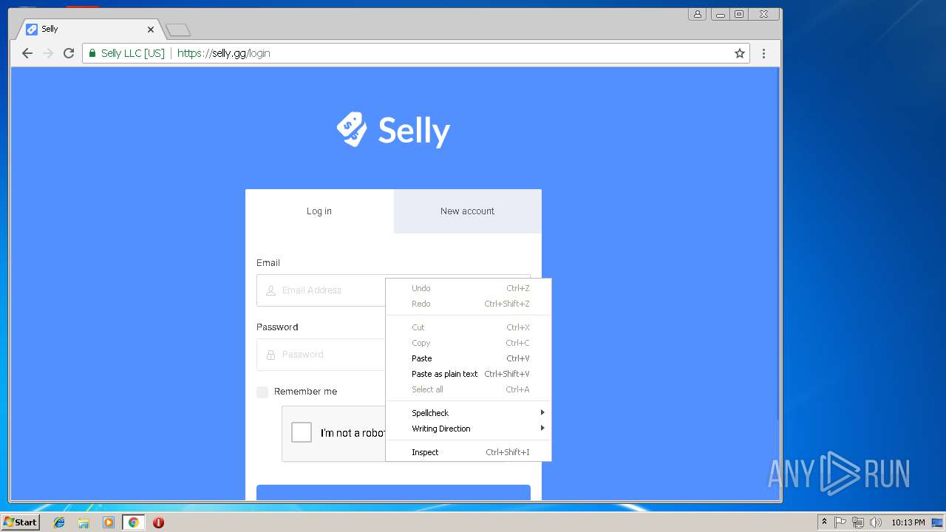The width and height of the screenshot is (946, 532).
Task: Click the blue submit button below captcha
Action: (393, 493)
